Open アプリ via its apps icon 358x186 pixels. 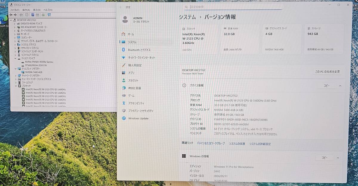click(124, 73)
